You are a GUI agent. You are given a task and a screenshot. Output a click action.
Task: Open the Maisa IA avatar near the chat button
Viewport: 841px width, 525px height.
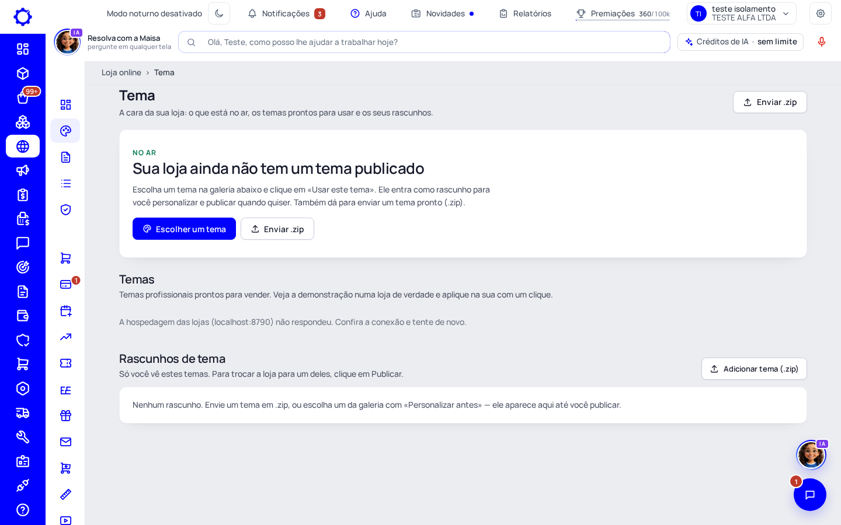coord(811,454)
